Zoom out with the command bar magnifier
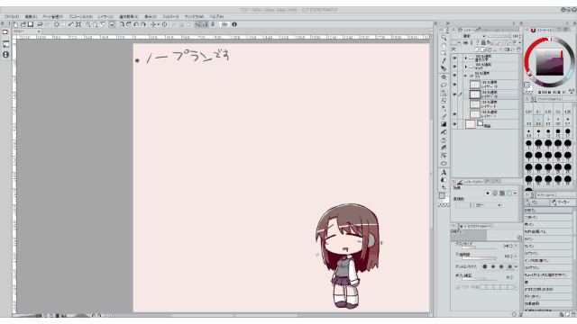This screenshot has width=577, height=324. [x=96, y=24]
